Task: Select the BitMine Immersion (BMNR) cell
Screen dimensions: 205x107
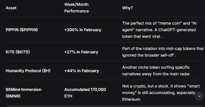Action: [23, 93]
